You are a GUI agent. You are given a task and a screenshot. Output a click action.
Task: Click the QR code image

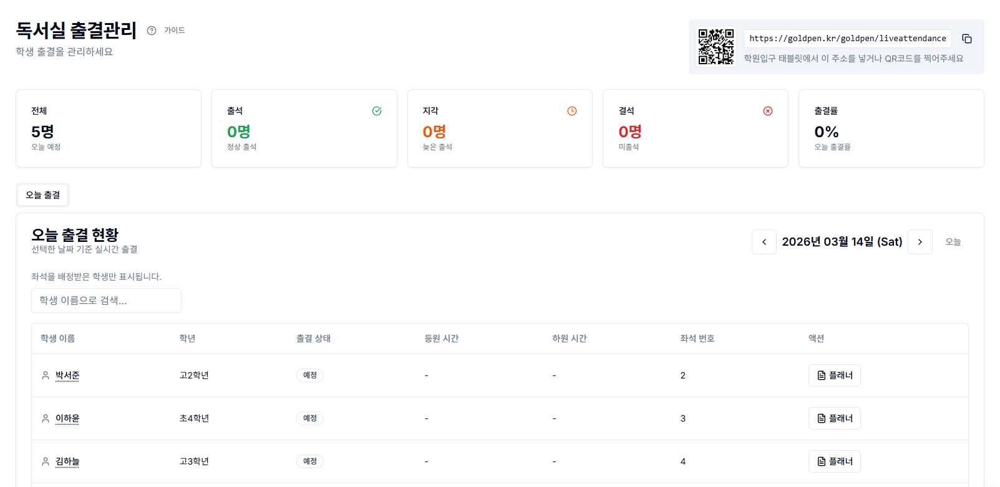tap(716, 47)
